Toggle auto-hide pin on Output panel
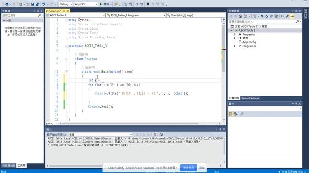The height and width of the screenshot is (173, 309). tap(220, 129)
